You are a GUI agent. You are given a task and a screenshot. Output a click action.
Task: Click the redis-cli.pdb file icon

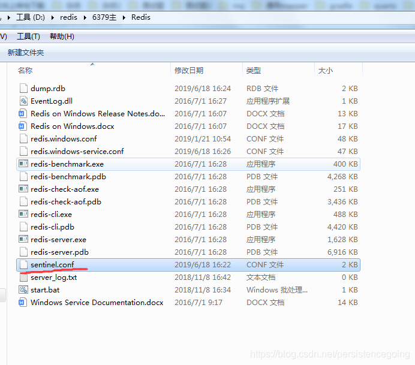click(23, 227)
